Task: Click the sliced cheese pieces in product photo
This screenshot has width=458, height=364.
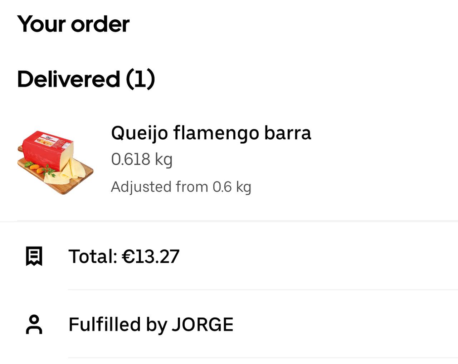Action: point(73,171)
